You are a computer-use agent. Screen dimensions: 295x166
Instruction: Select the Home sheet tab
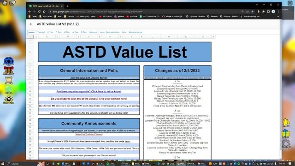pos(31,32)
